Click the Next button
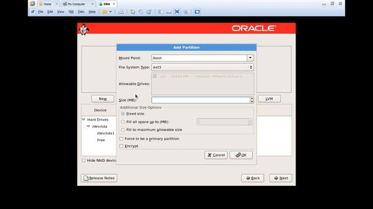The height and width of the screenshot is (209, 373). pos(281,178)
